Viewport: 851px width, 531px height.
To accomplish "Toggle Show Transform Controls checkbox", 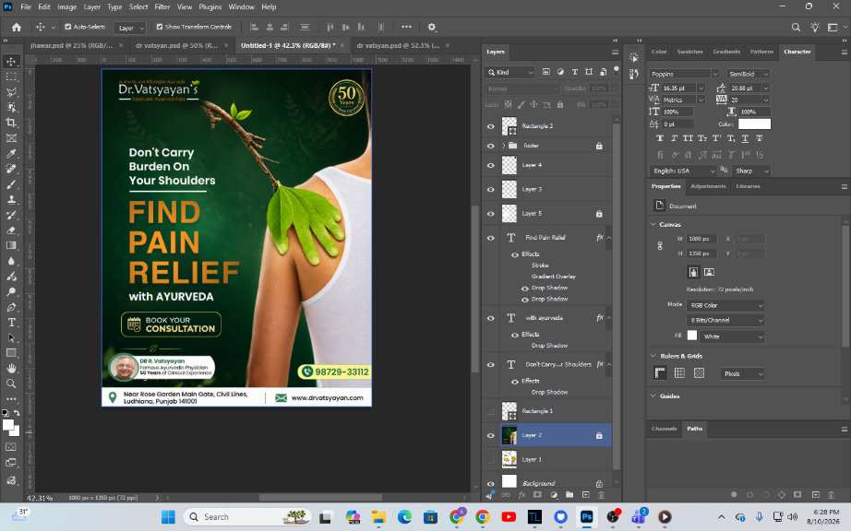I will point(160,27).
